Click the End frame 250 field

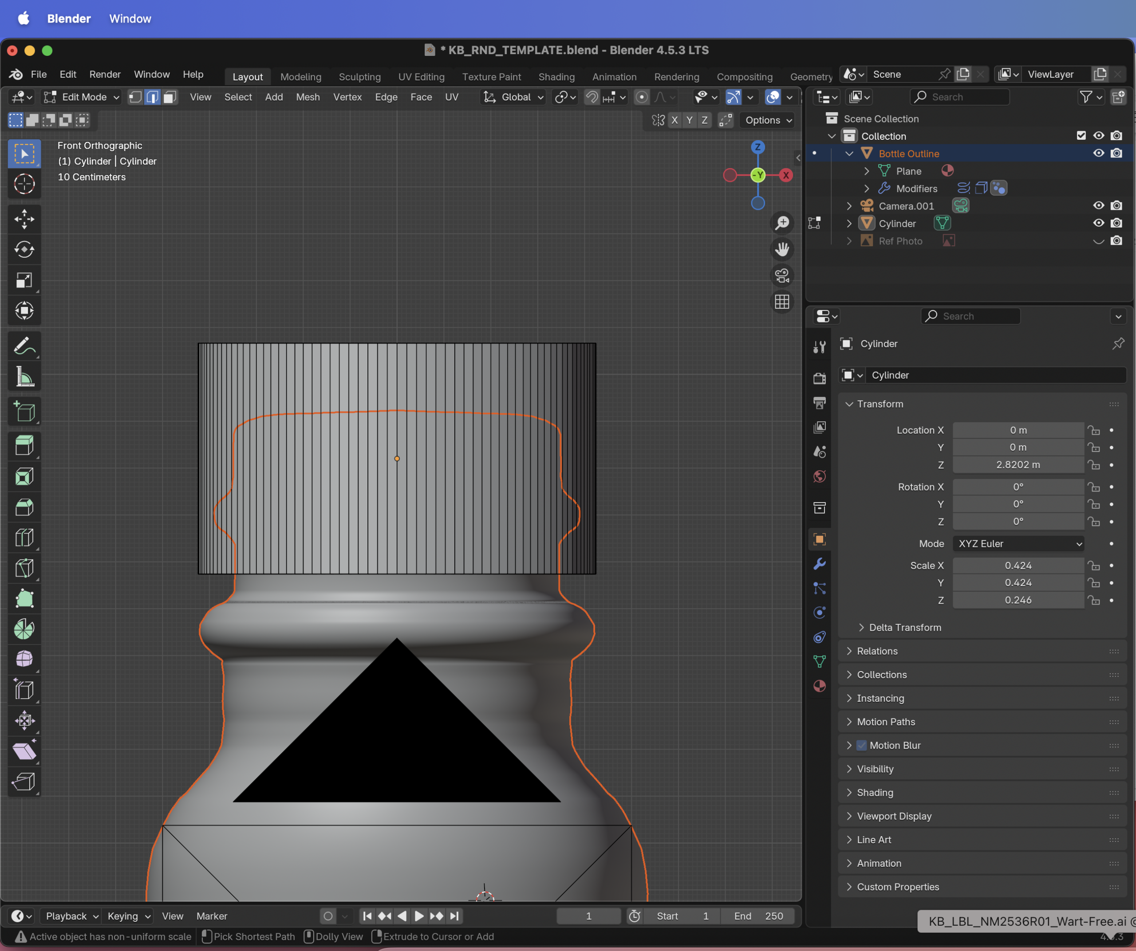point(759,916)
